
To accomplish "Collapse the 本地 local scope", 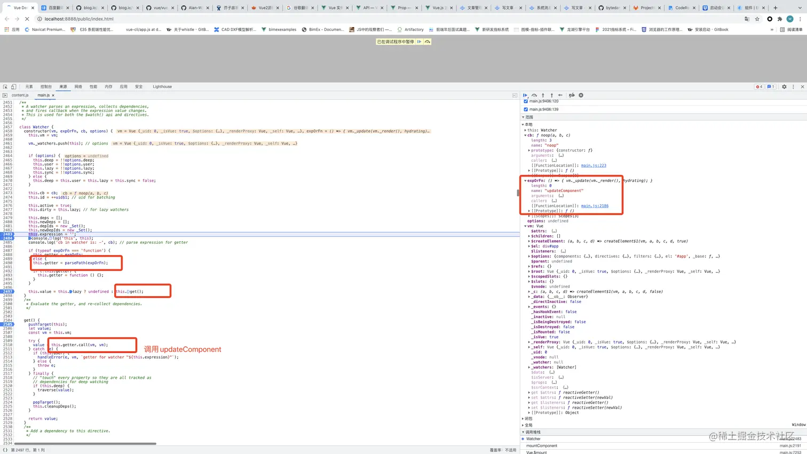I will [523, 125].
